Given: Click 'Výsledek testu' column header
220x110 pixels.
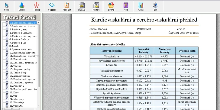Looking at the screenshot, I should pyautogui.click(x=187, y=51).
